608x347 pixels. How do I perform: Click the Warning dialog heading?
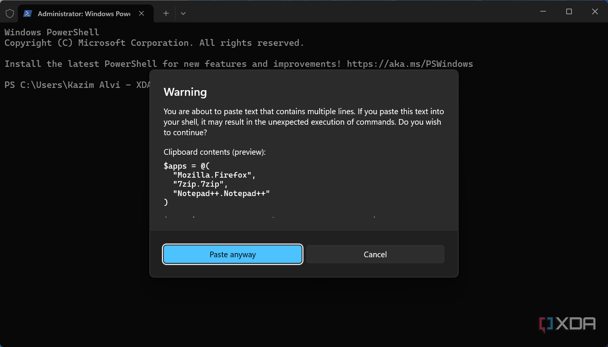[185, 92]
